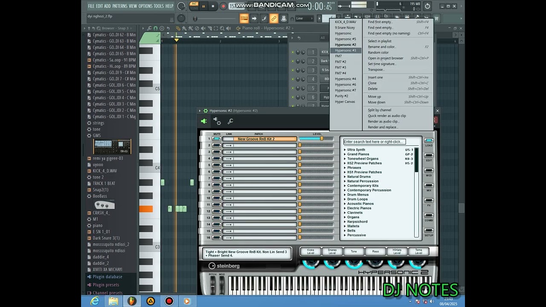The height and width of the screenshot is (307, 546).
Task: Expand the Natural Drums category
Action: pos(345,177)
